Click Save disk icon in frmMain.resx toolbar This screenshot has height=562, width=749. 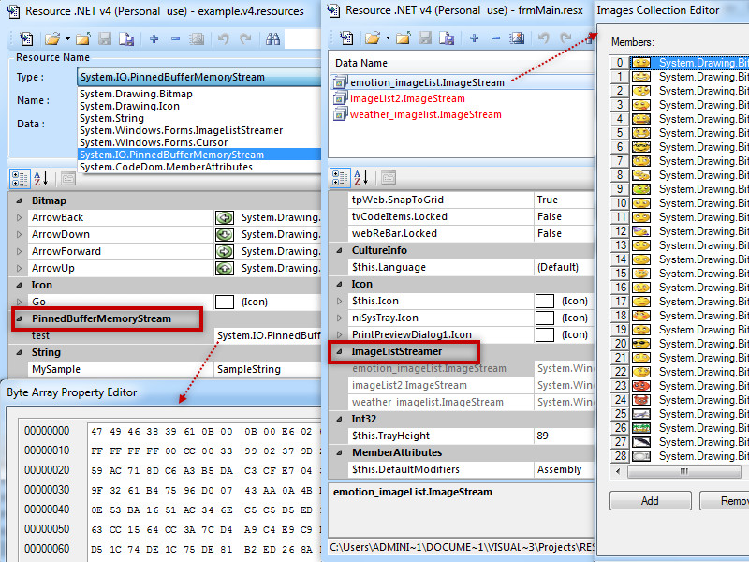pos(425,37)
